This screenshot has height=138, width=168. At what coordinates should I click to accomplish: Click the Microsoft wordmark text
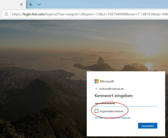coord(107,81)
